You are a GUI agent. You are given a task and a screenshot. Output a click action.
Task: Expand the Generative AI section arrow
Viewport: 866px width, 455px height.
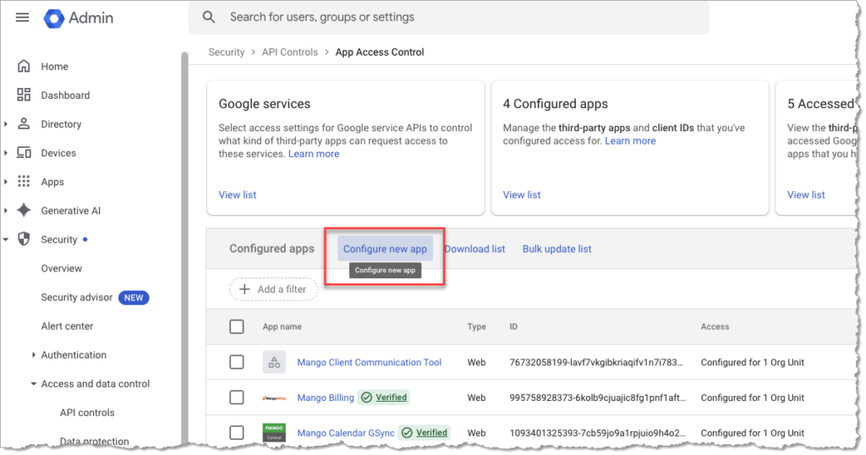coord(6,211)
